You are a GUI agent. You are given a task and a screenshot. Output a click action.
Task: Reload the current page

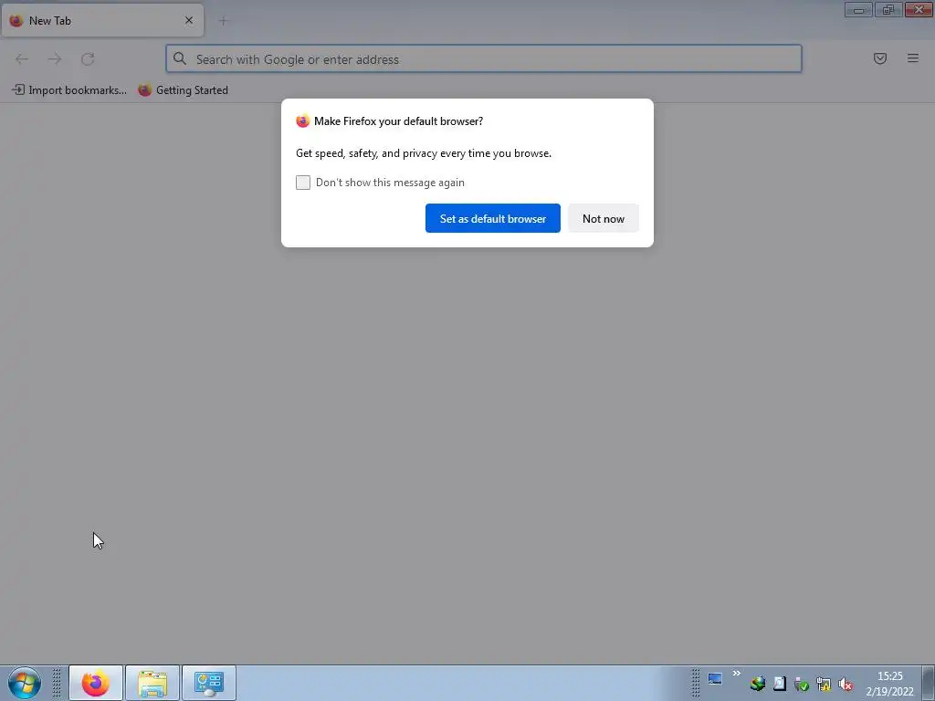[88, 59]
